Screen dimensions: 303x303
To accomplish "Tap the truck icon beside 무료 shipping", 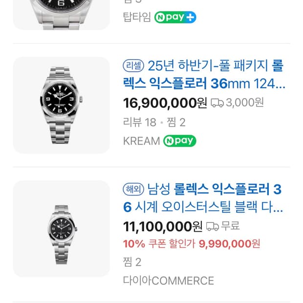I will click(212, 226).
